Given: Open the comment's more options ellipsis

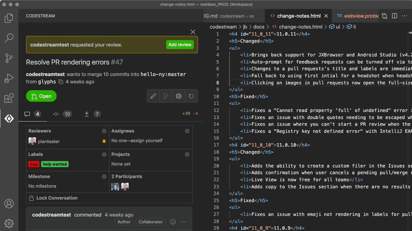Looking at the screenshot, I should [183, 222].
